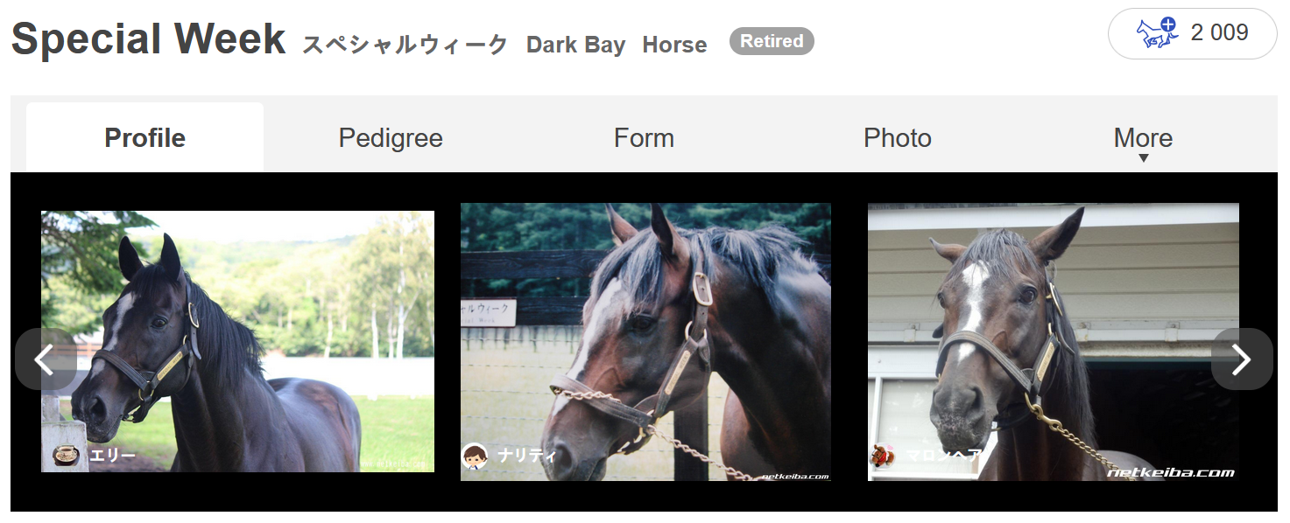The height and width of the screenshot is (523, 1290).
Task: Go to the Photo tab
Action: tap(898, 137)
